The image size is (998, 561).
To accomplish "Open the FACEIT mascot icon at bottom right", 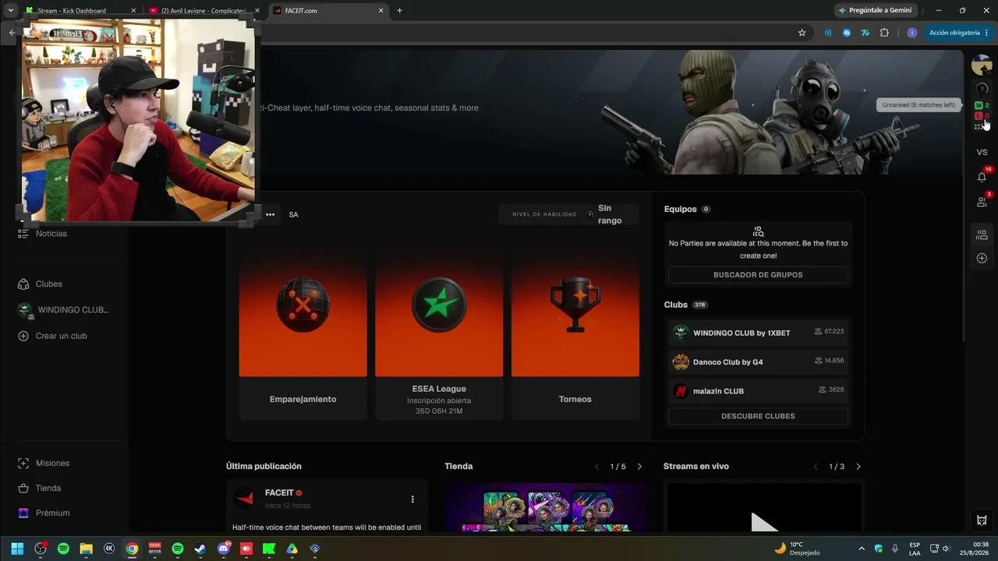I will click(x=982, y=520).
